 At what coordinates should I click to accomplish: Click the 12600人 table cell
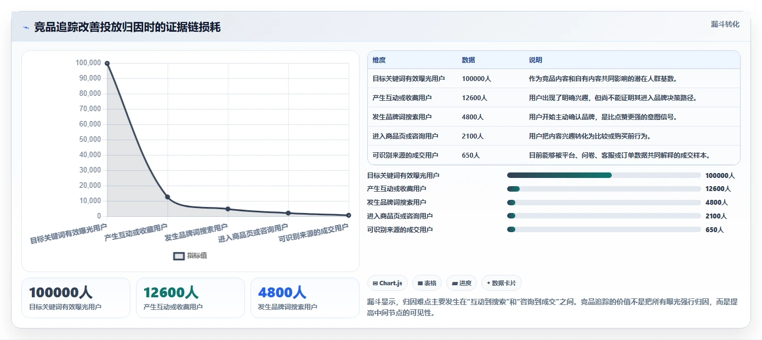[x=475, y=98]
